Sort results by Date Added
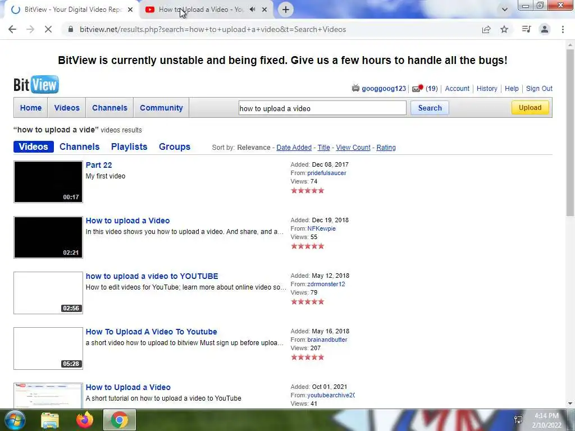Screen dimensions: 575x431 coord(294,148)
